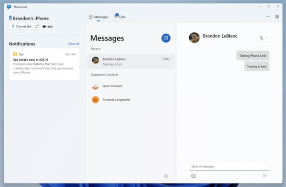Click the Bluetooth Connected status
The height and width of the screenshot is (187, 286).
(22, 26)
